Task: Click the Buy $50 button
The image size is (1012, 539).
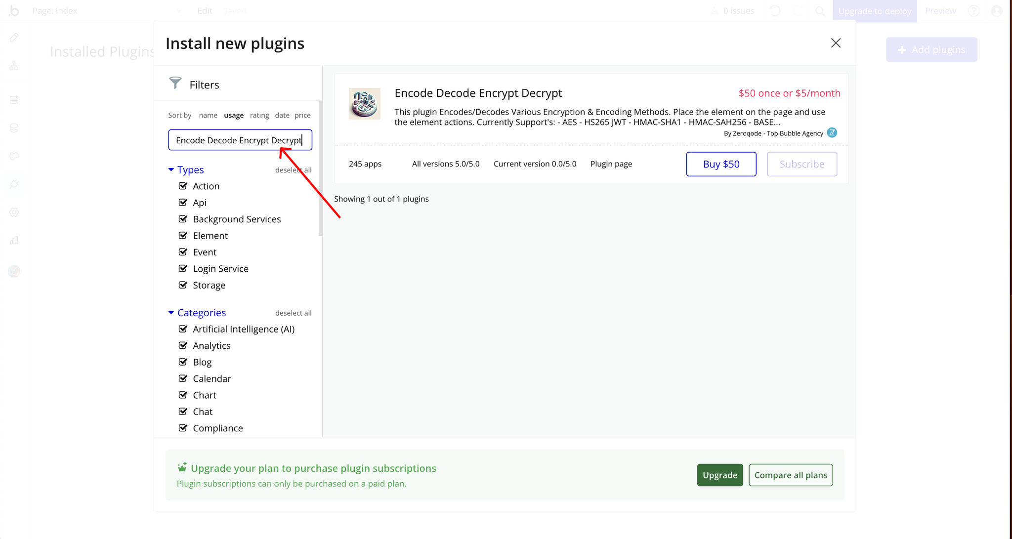Action: 721,164
